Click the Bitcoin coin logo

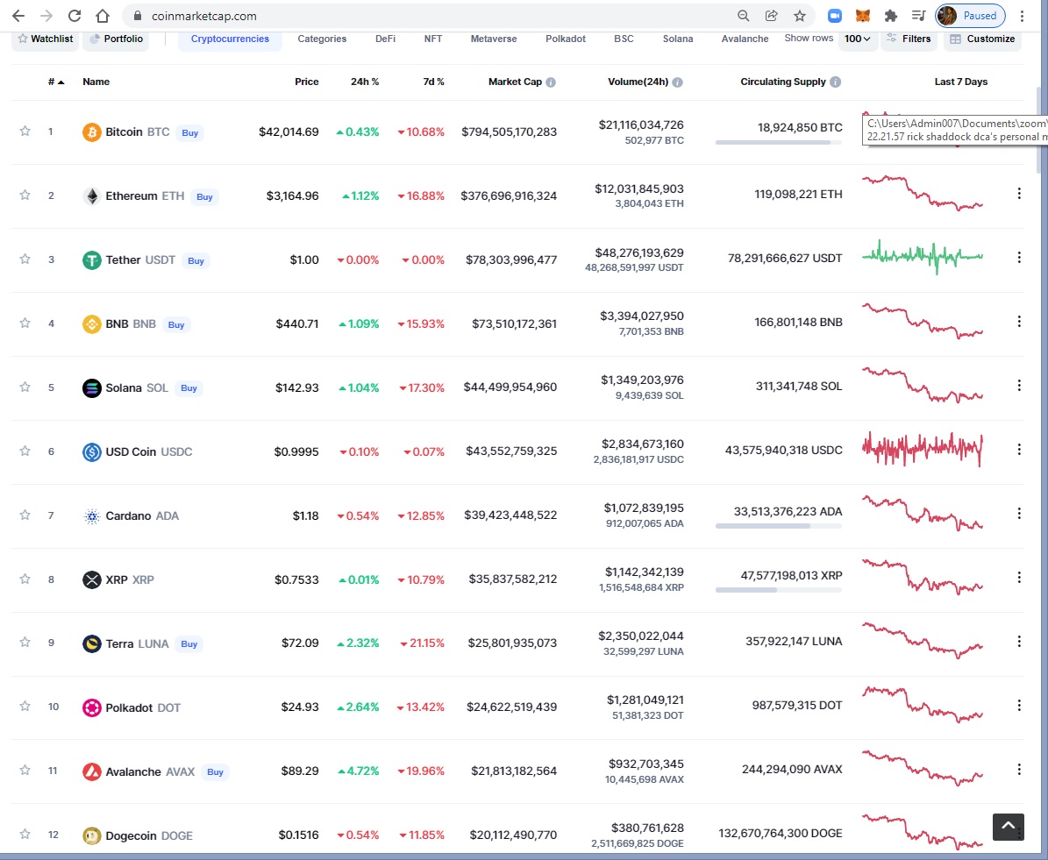[91, 131]
